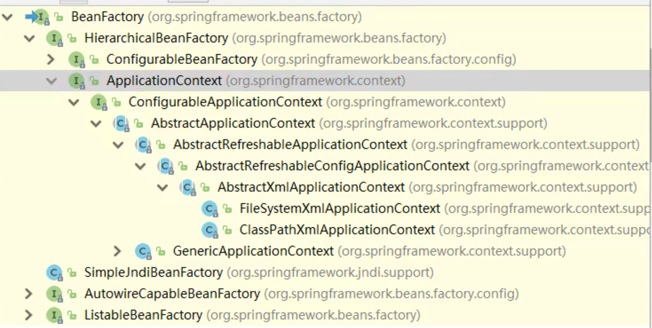Collapse the AbstractRefreshableConfigApplicationContext node
This screenshot has width=652, height=328.
point(140,166)
